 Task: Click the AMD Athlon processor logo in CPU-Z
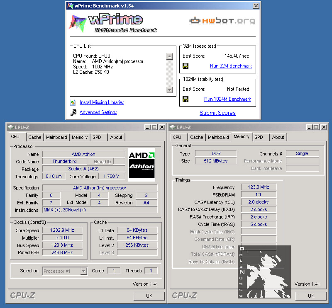(x=142, y=165)
